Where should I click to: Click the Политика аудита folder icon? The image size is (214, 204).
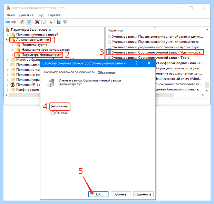coord(18,45)
